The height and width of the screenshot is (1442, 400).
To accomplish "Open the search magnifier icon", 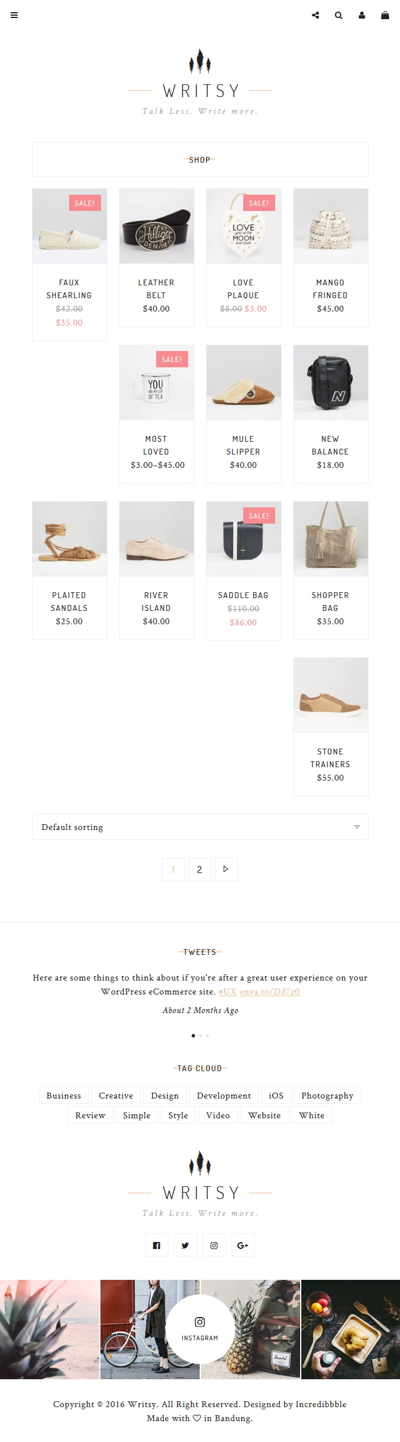I will (x=338, y=16).
